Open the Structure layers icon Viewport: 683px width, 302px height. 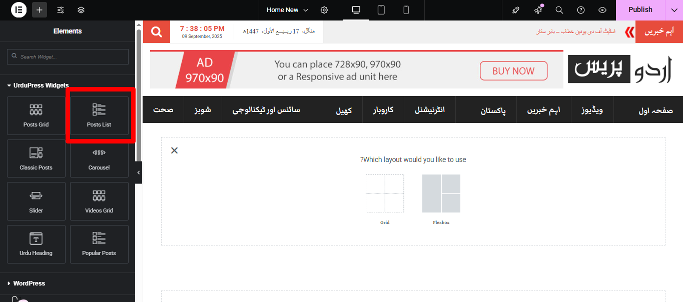[81, 10]
